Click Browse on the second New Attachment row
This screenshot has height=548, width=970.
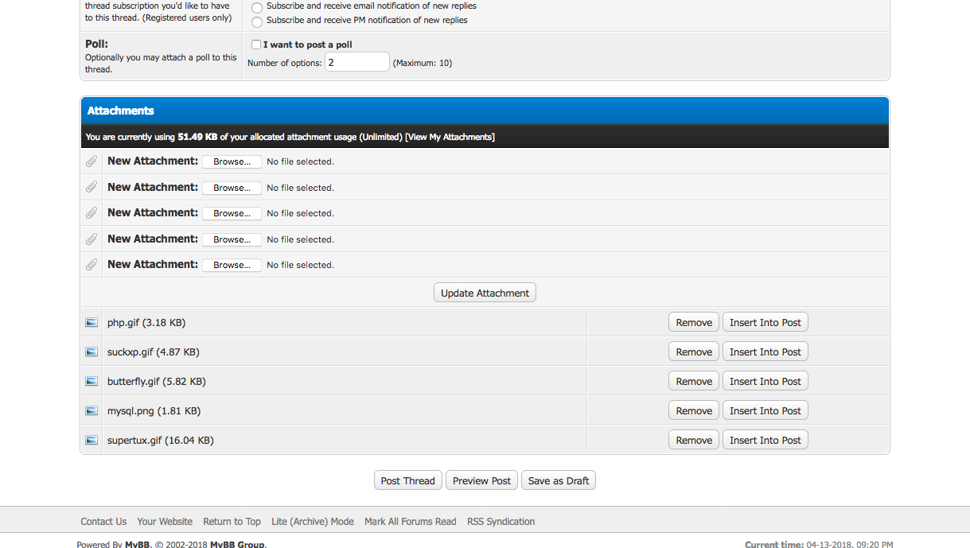[x=232, y=188]
